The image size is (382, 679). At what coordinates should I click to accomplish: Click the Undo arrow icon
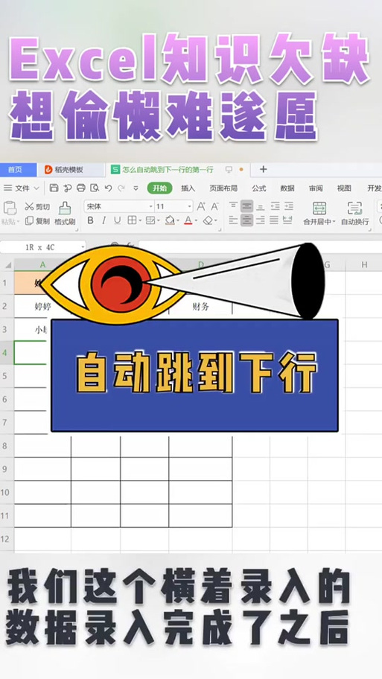pos(108,188)
